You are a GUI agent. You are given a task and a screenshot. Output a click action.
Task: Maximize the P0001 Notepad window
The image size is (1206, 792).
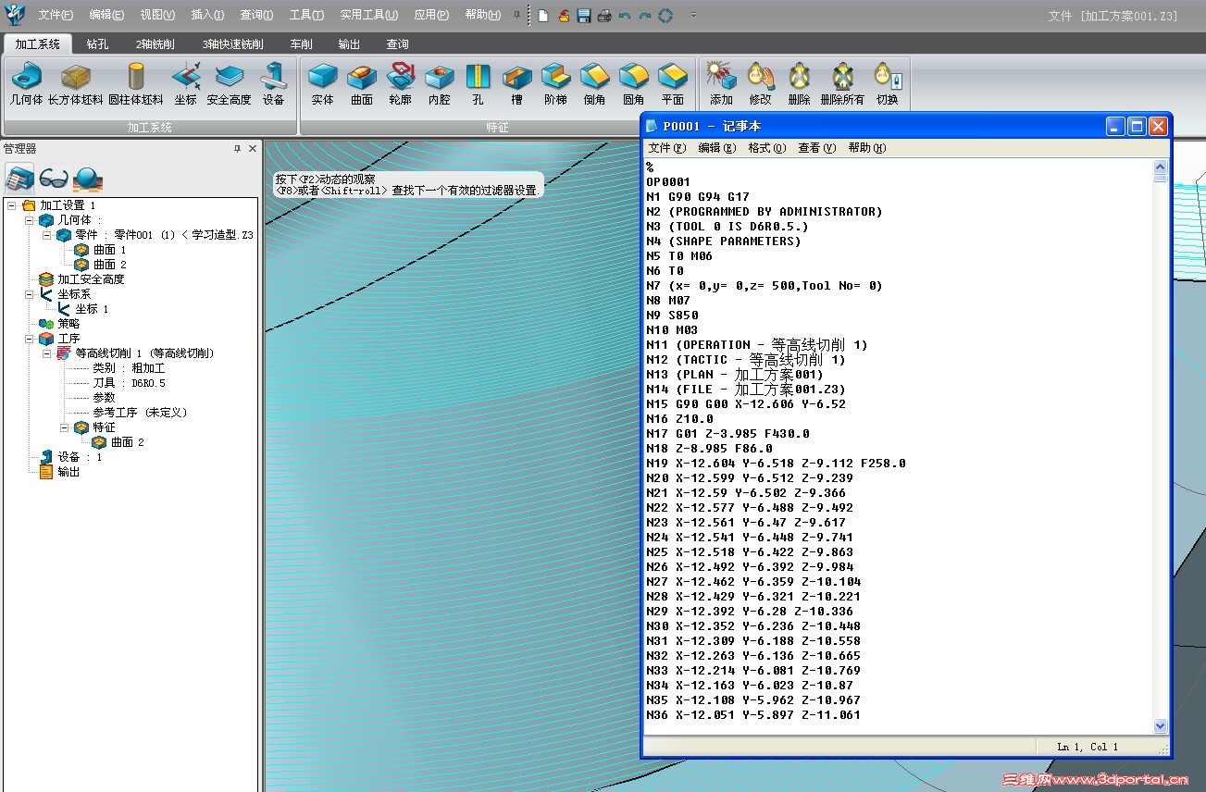click(x=1138, y=126)
